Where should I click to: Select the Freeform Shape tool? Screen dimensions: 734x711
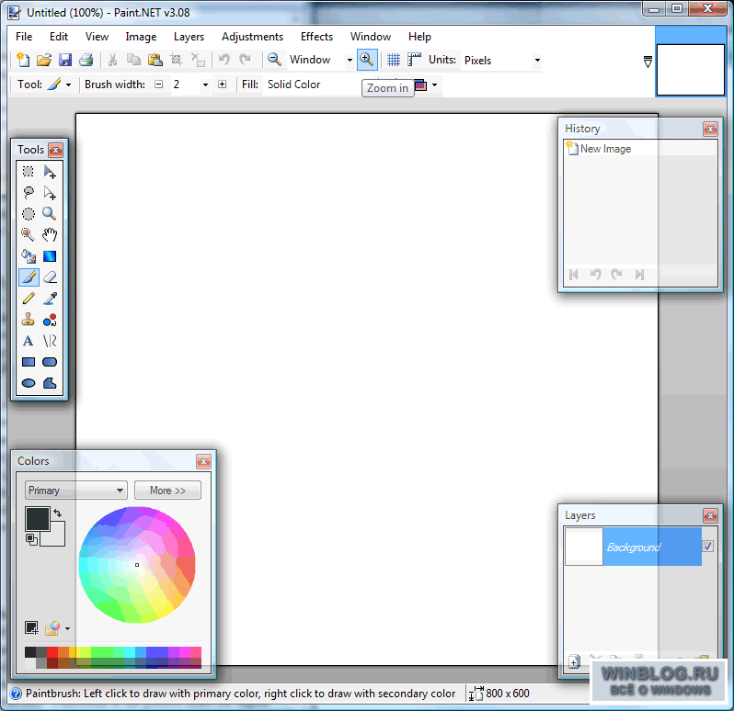pos(50,383)
